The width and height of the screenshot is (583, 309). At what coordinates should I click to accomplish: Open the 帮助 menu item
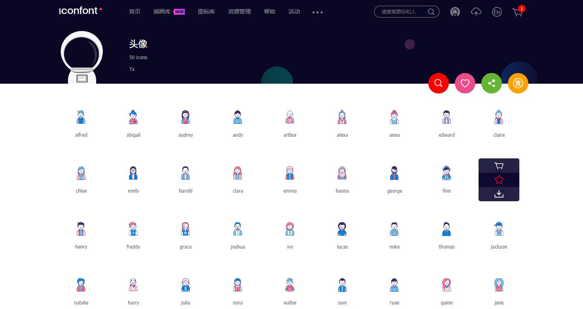pos(270,11)
